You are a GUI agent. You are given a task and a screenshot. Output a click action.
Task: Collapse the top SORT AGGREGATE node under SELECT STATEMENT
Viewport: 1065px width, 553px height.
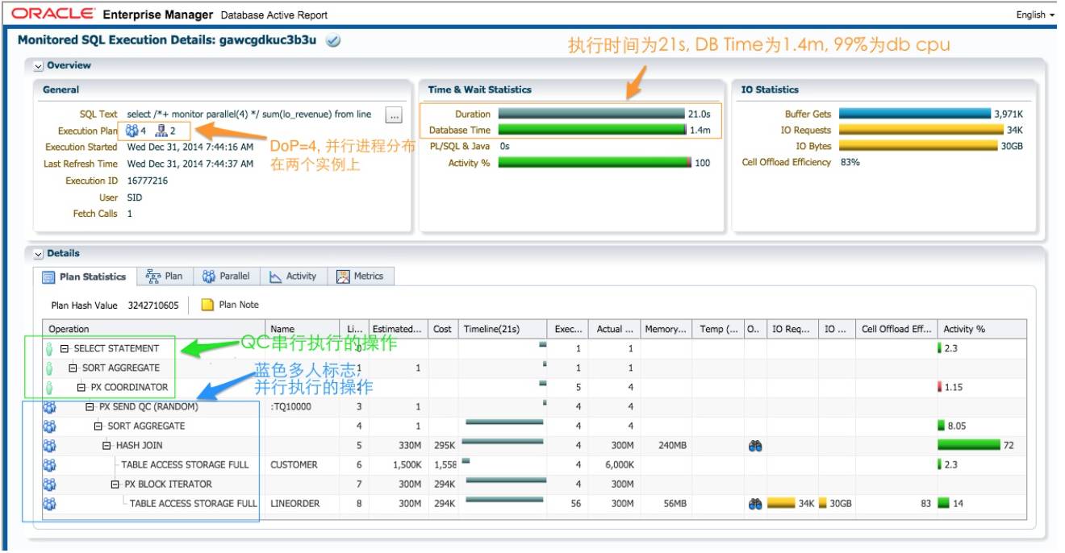[x=73, y=368]
